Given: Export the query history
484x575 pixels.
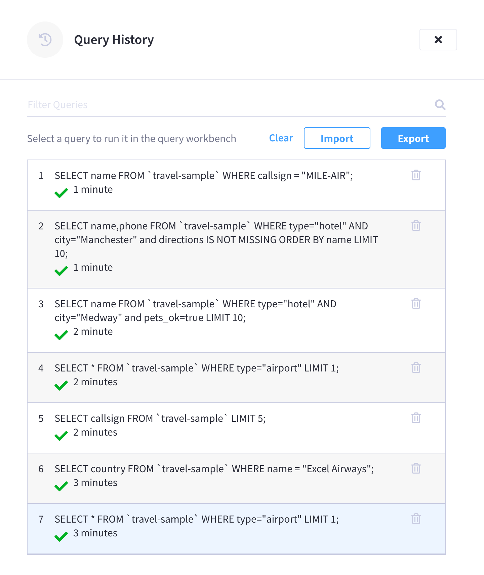Looking at the screenshot, I should (x=413, y=138).
